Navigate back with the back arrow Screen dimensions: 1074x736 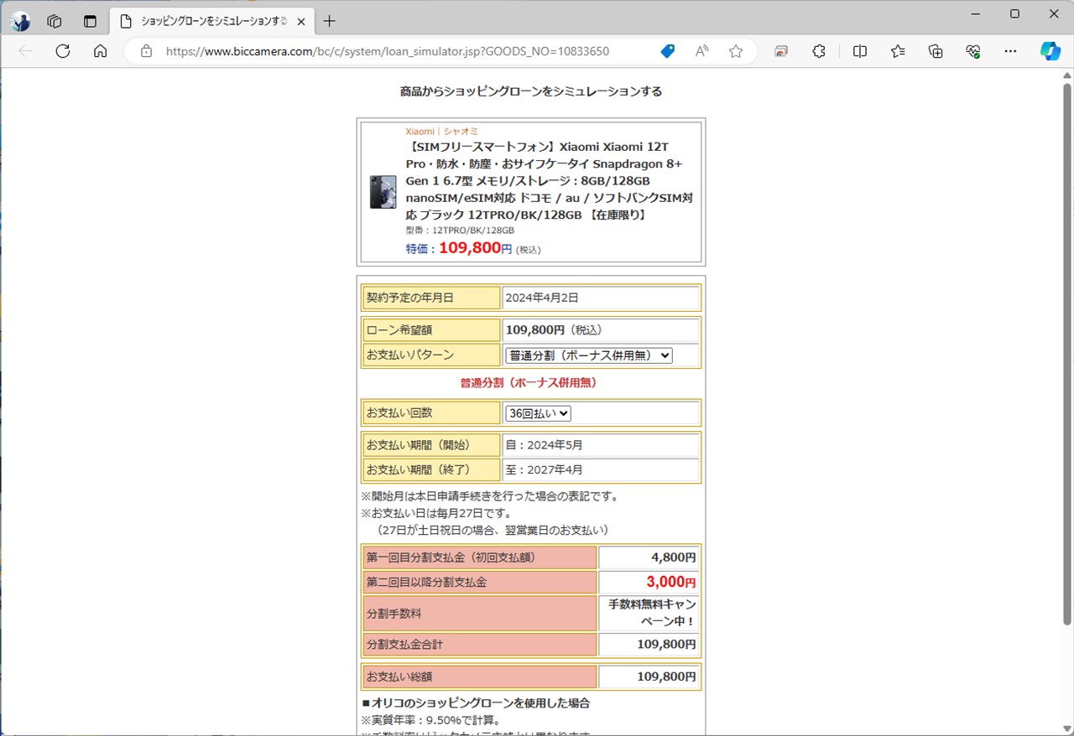click(24, 51)
